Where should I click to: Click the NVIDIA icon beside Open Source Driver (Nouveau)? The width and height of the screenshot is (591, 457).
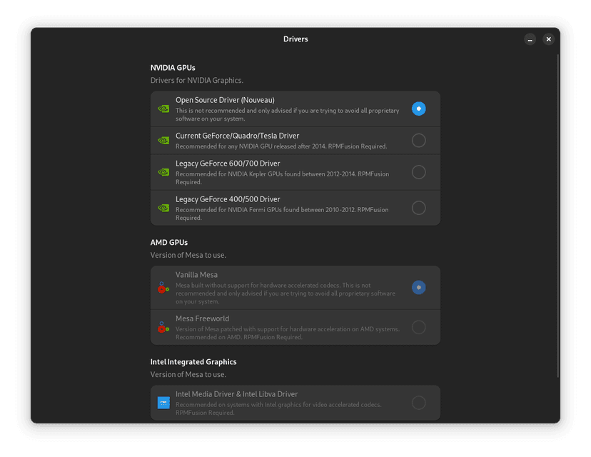(x=163, y=109)
